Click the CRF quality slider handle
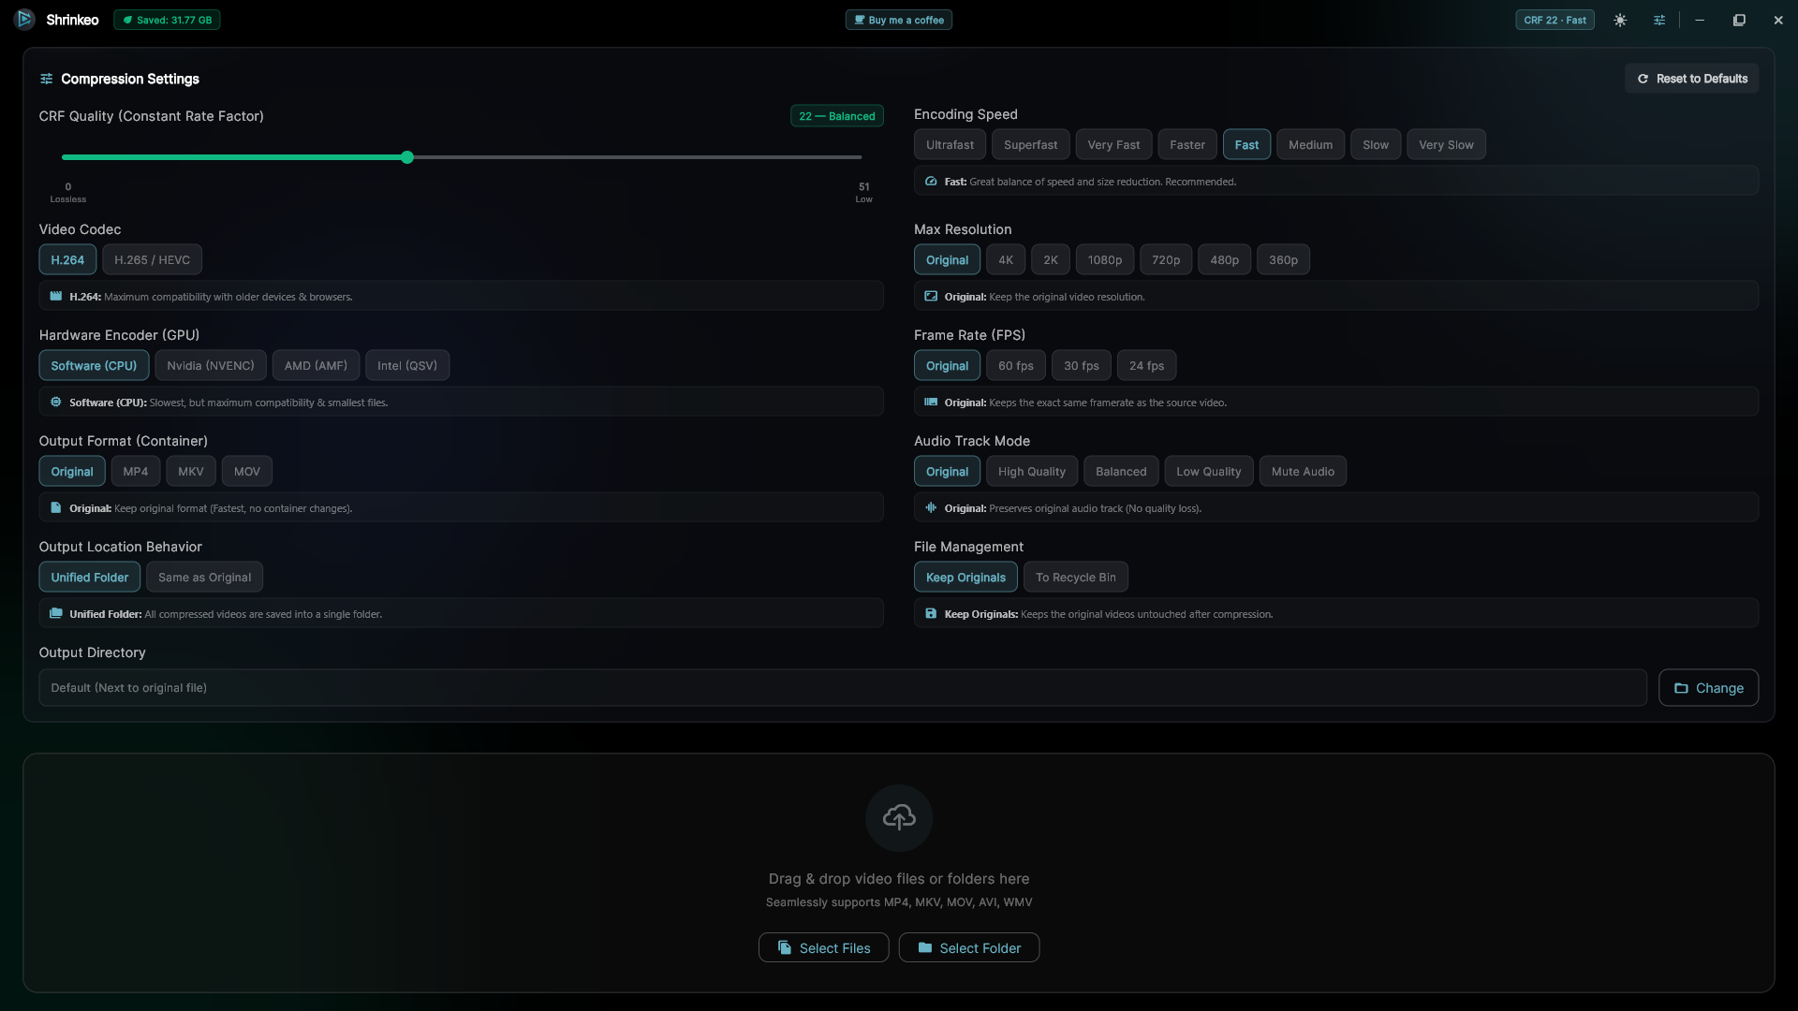 407,157
